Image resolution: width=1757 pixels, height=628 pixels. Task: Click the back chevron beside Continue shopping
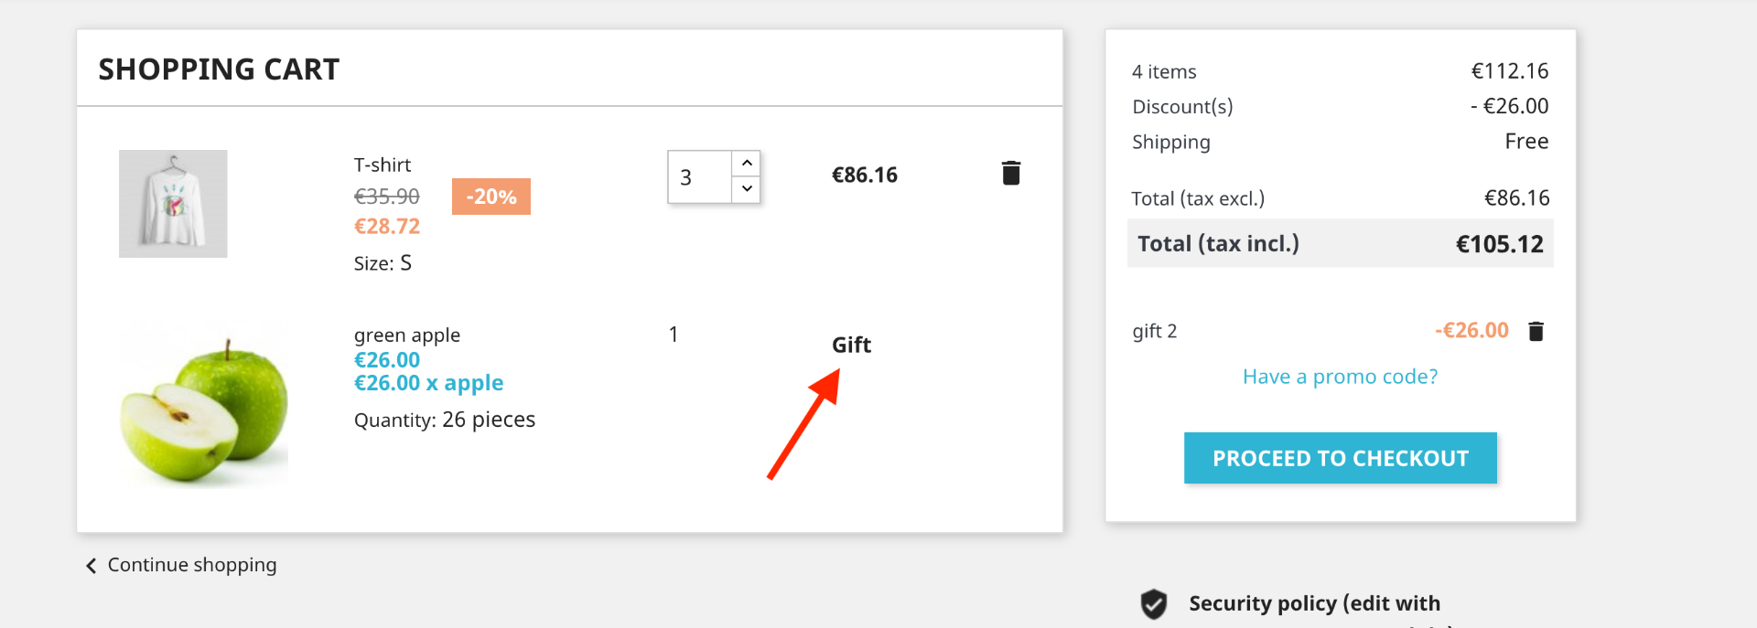[91, 566]
